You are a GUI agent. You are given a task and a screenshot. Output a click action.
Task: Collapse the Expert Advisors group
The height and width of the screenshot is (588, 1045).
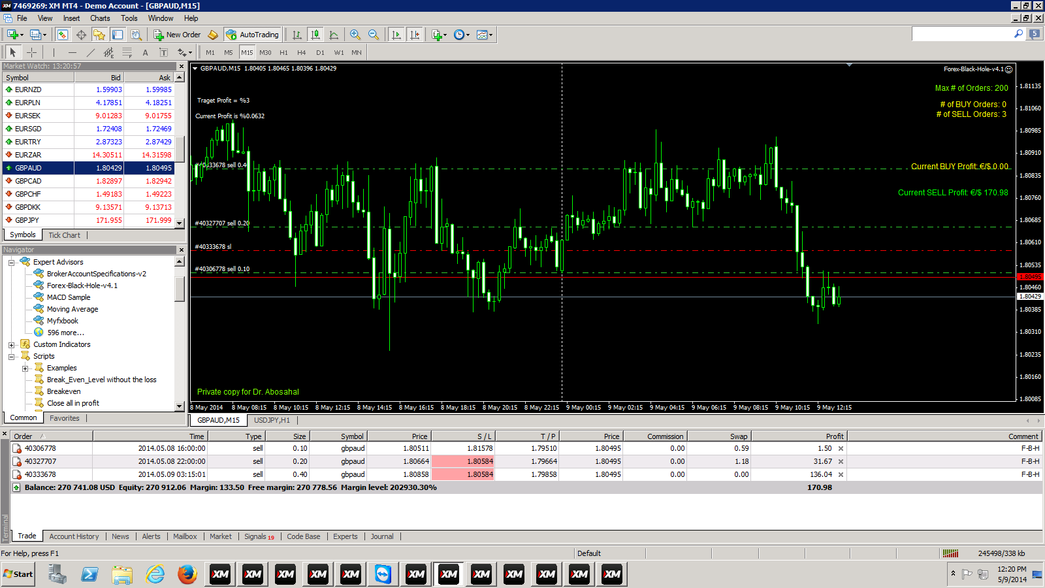[11, 261]
